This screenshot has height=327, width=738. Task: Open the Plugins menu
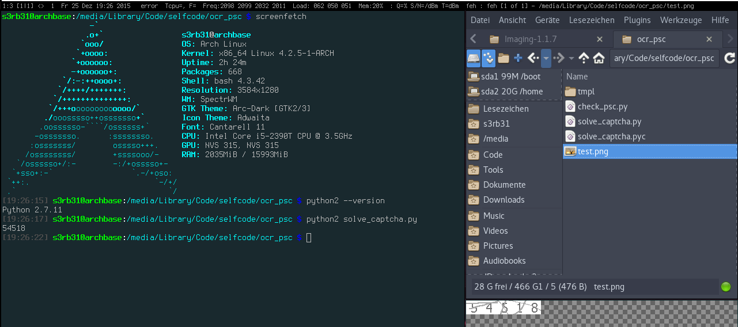pos(637,20)
